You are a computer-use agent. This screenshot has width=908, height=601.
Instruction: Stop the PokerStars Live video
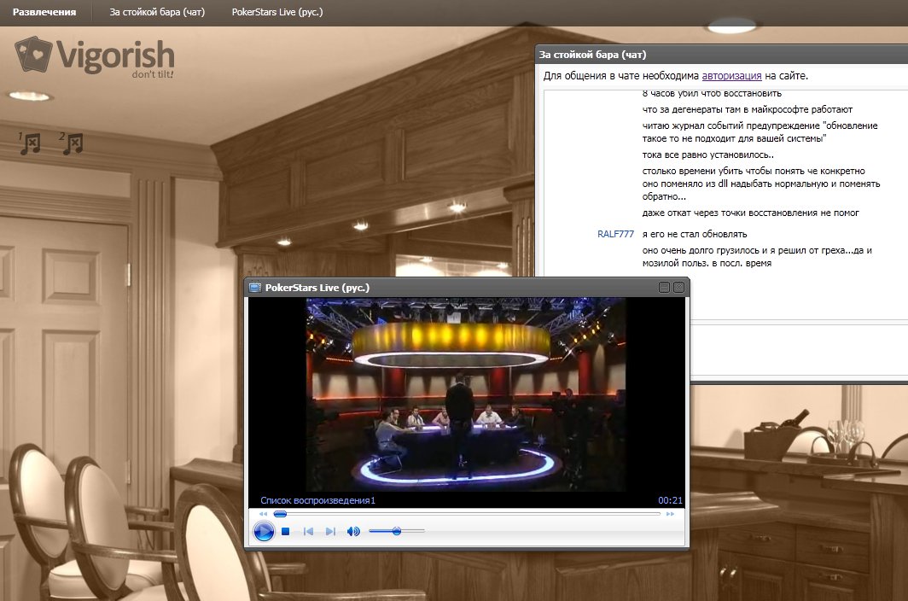point(286,532)
